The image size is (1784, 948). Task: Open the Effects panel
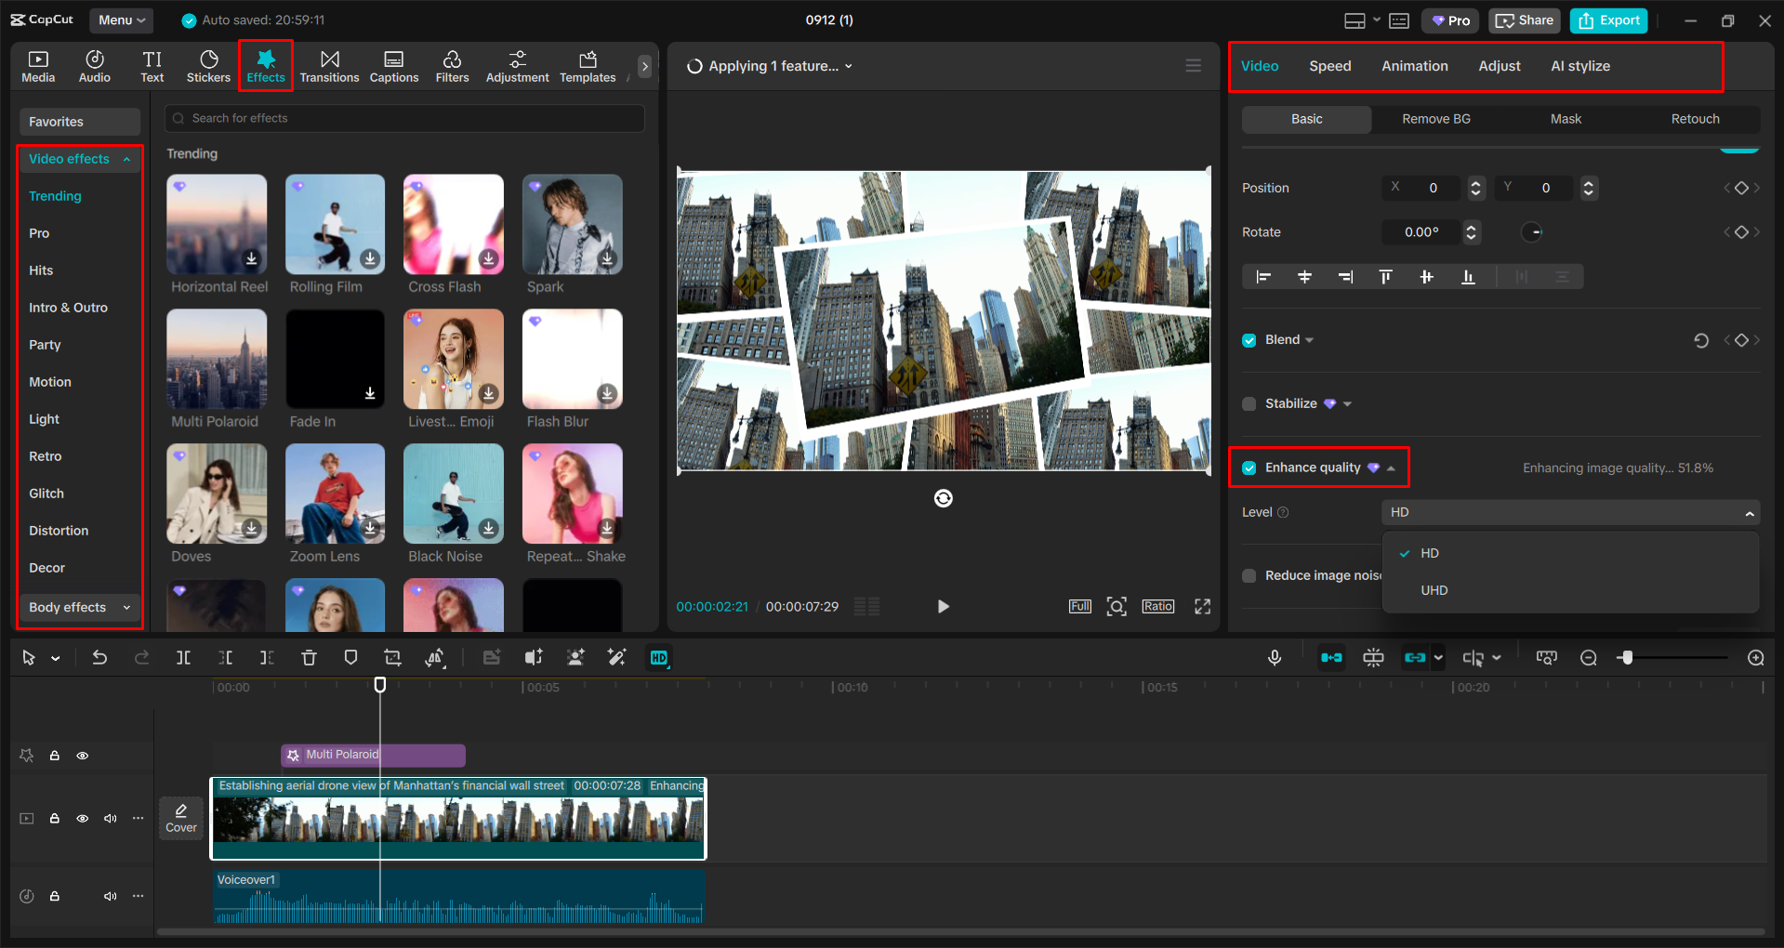point(266,65)
